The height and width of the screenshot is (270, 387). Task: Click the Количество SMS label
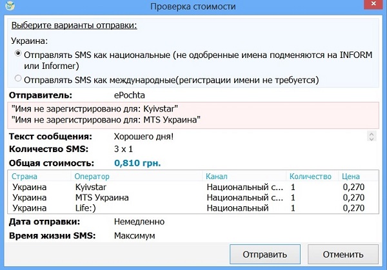click(48, 149)
